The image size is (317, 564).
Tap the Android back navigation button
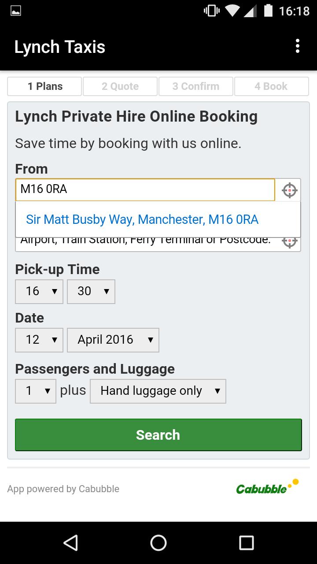(70, 543)
